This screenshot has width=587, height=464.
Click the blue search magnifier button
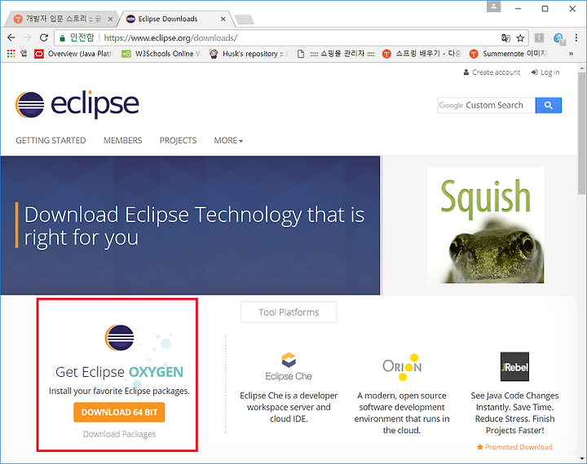pyautogui.click(x=549, y=105)
